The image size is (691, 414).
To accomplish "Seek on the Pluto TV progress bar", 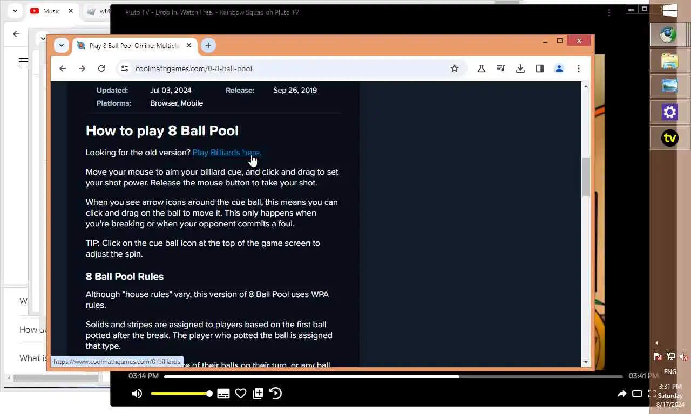I will (393, 376).
